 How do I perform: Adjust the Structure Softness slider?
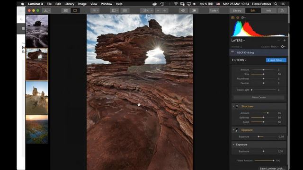pyautogui.click(x=264, y=118)
